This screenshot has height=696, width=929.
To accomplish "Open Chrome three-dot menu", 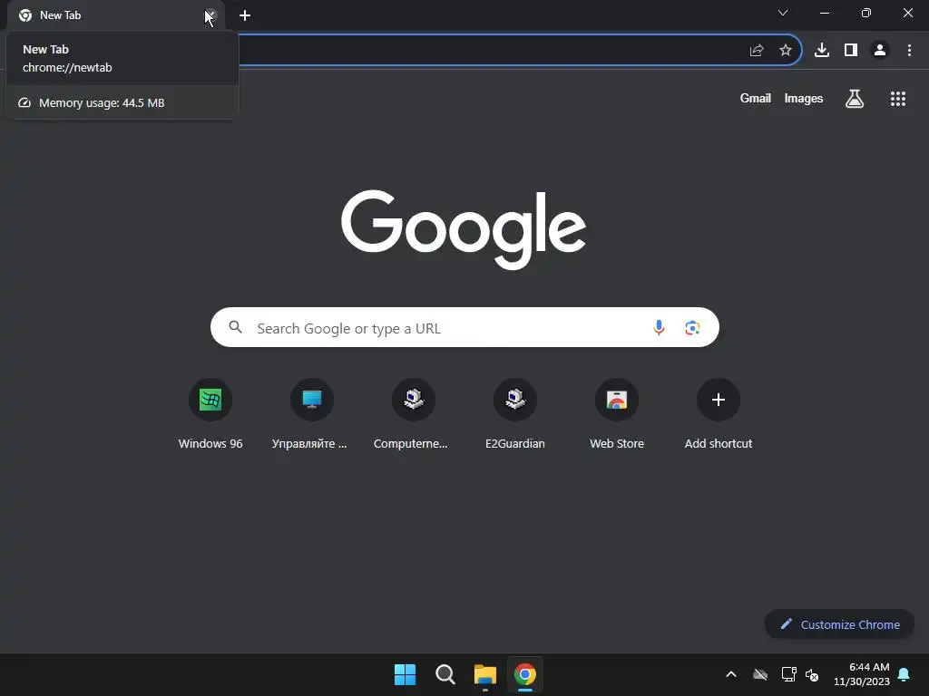I will coord(909,51).
